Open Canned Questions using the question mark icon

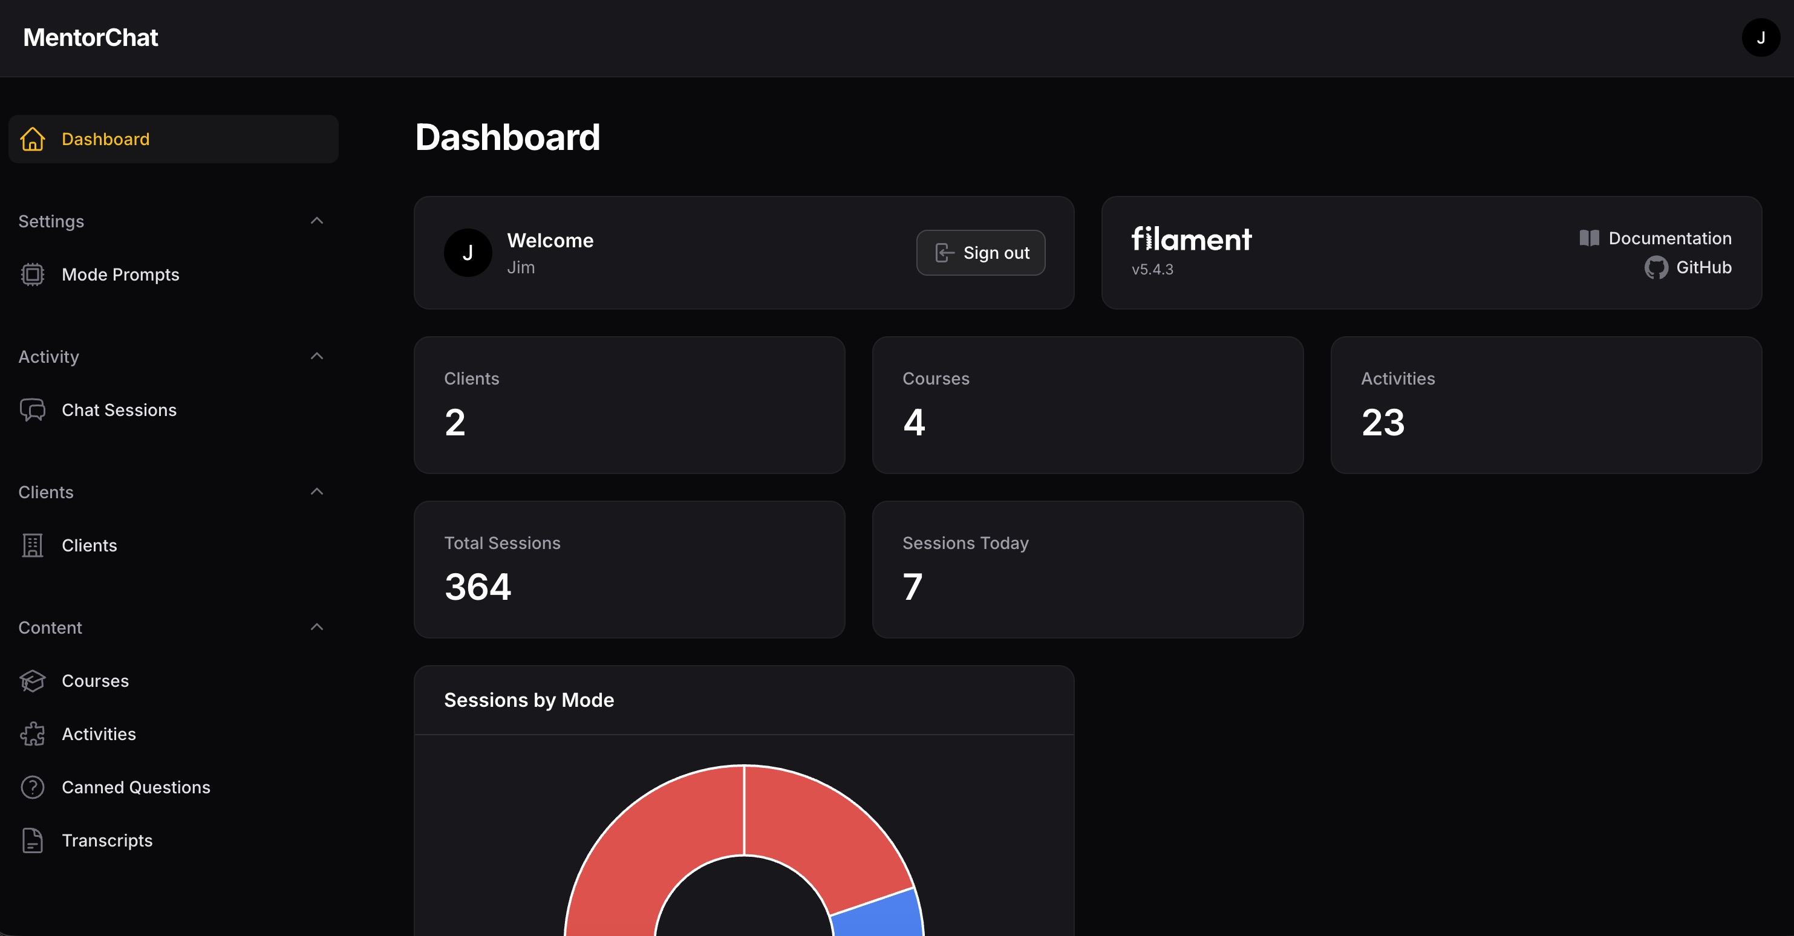33,787
